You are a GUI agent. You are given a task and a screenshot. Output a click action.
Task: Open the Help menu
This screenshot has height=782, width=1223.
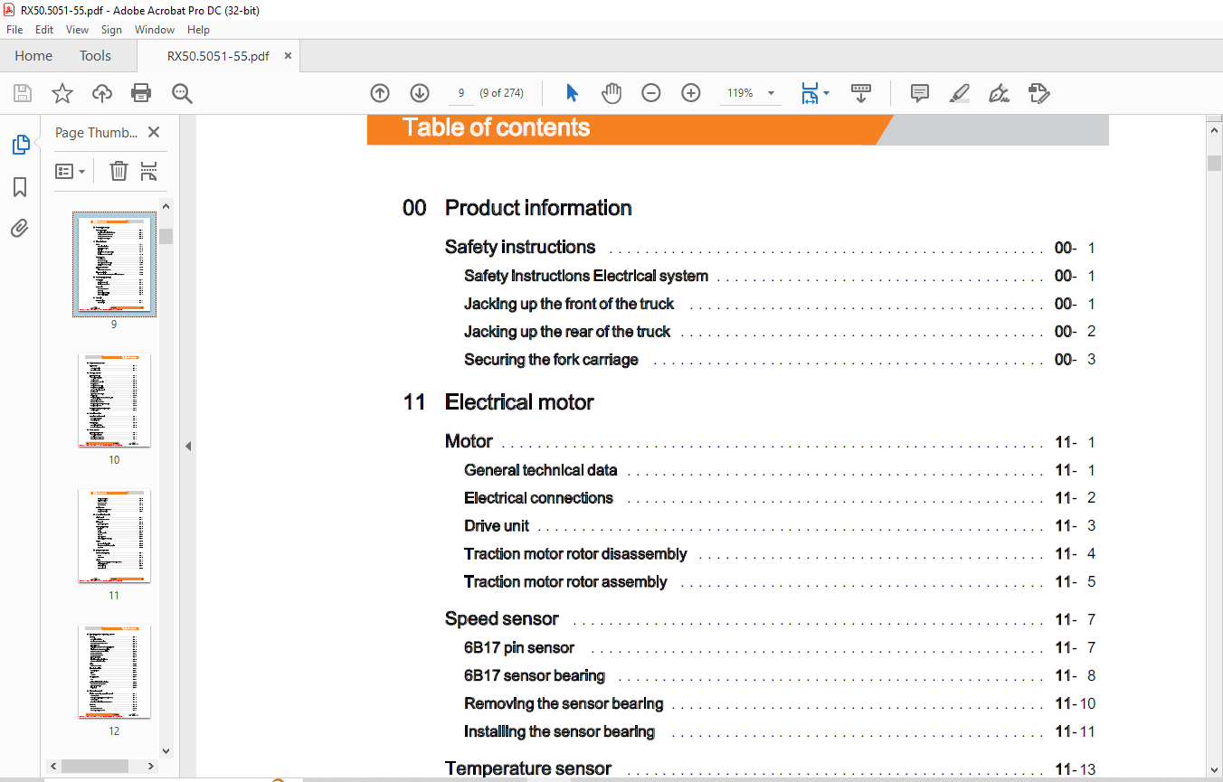tap(198, 30)
